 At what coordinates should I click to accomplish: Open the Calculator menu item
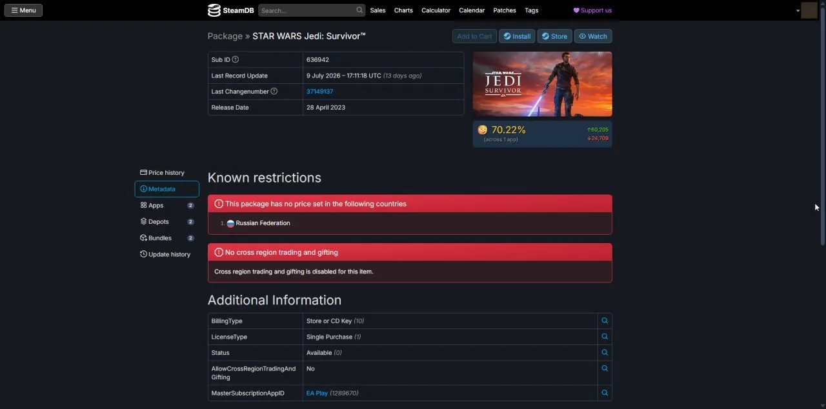tap(436, 10)
